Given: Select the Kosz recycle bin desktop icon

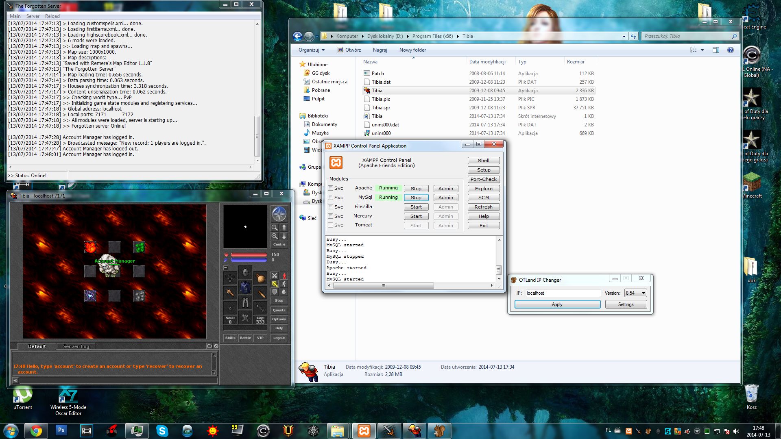Looking at the screenshot, I should point(752,397).
